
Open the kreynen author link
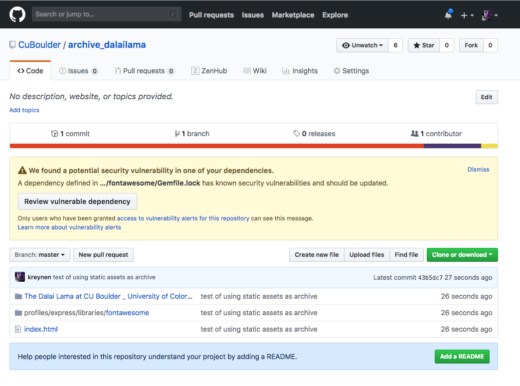click(x=39, y=277)
